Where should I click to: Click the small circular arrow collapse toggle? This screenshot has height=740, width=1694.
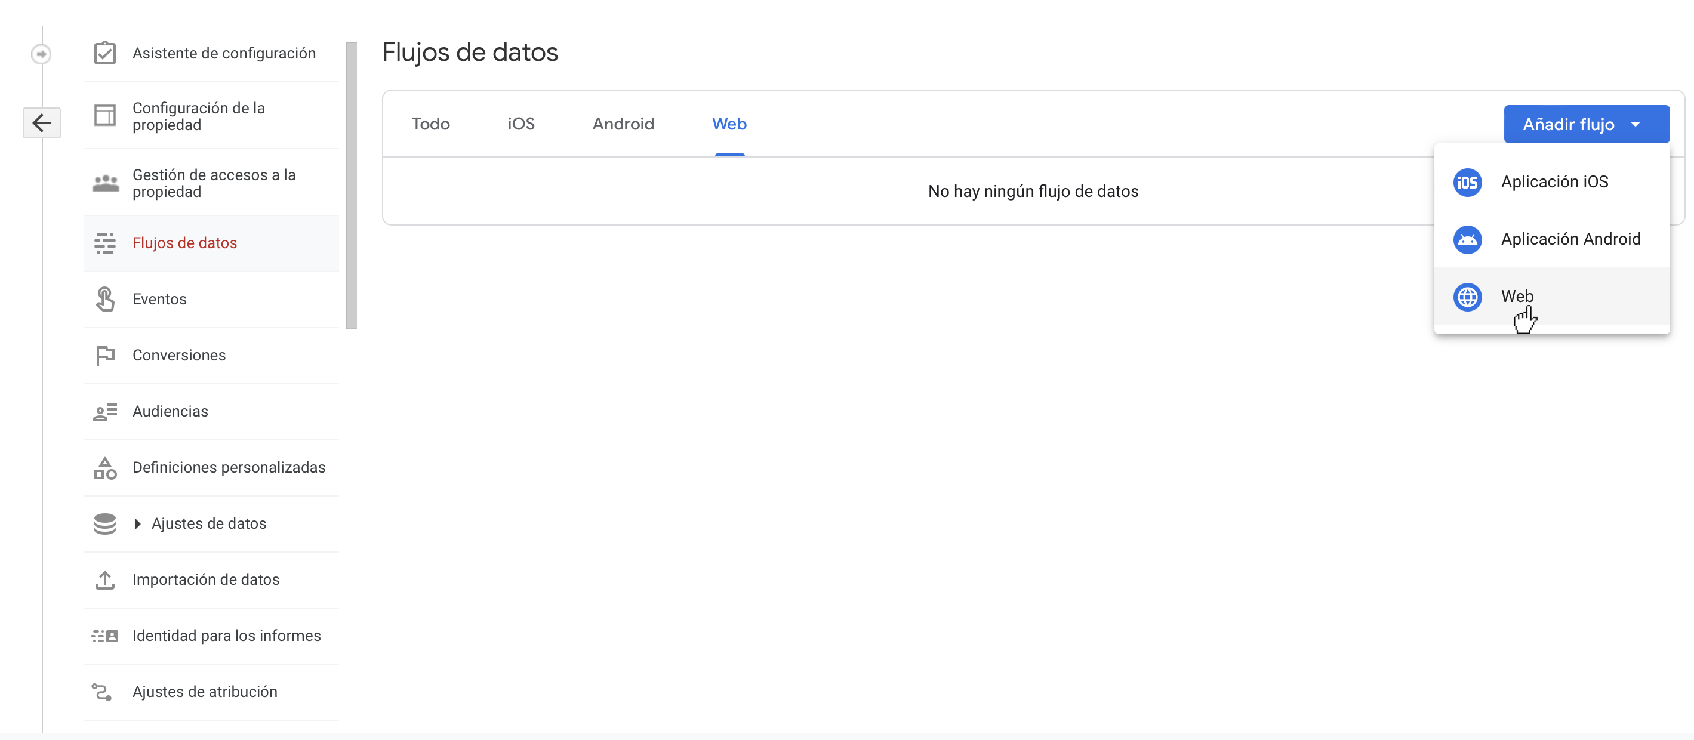pyautogui.click(x=41, y=54)
